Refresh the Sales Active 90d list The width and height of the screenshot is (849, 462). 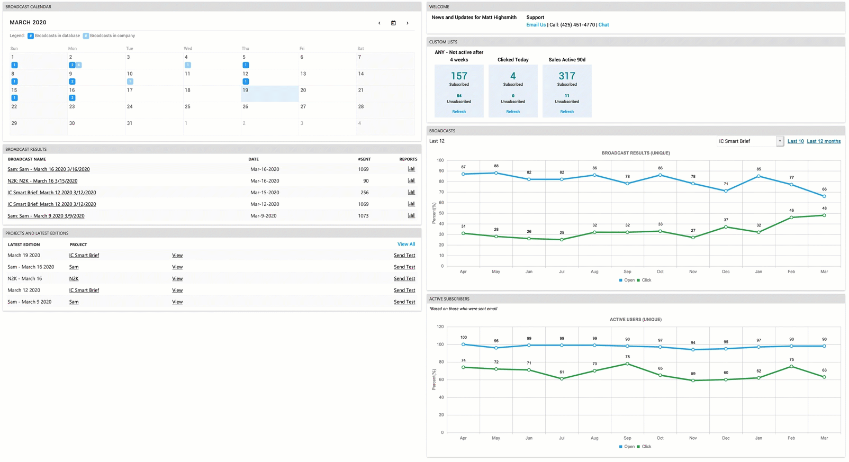click(567, 112)
